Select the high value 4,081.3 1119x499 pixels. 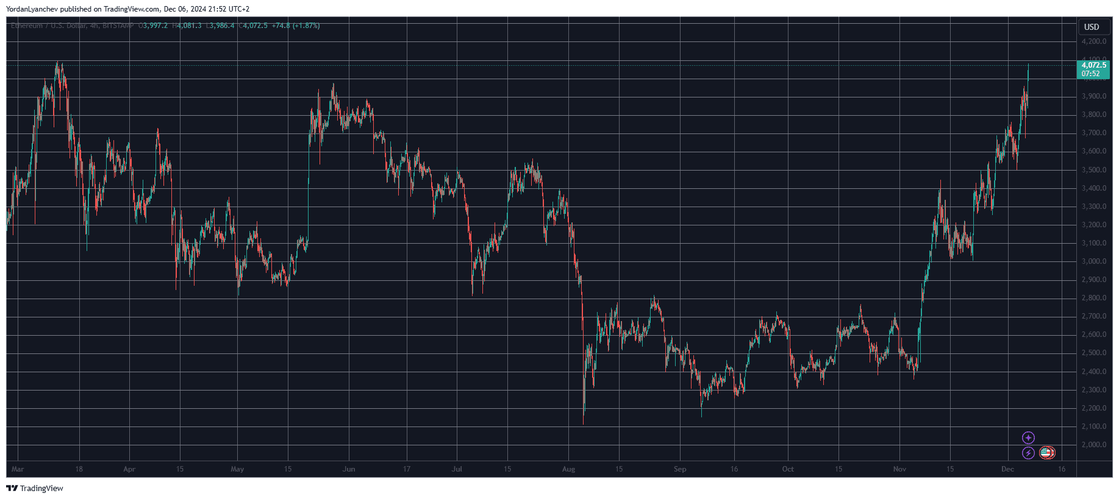[x=189, y=26]
